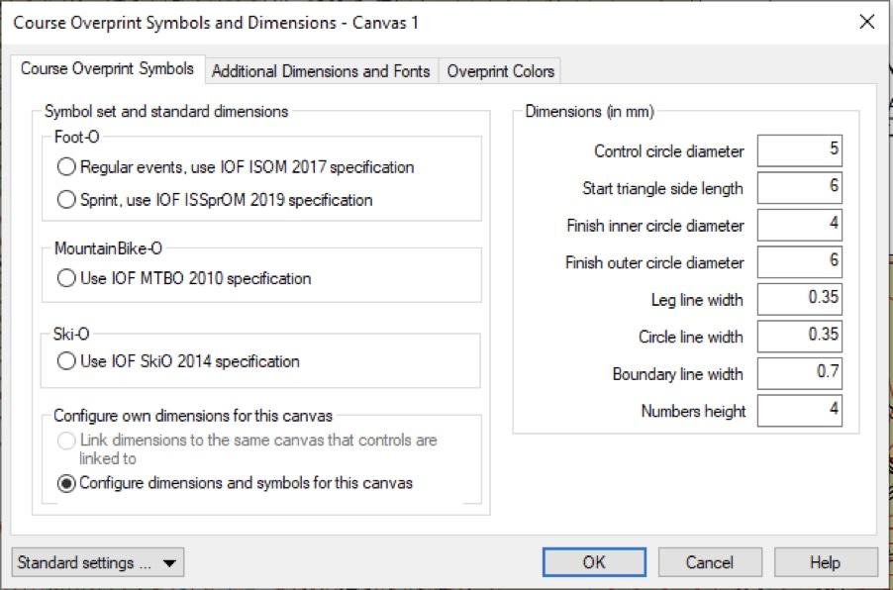
Task: Go to Course Overprint Symbols tab
Action: click(107, 69)
